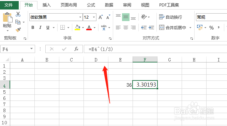Click cell showing 3.30193
This screenshot has height=126, width=227.
(145, 85)
